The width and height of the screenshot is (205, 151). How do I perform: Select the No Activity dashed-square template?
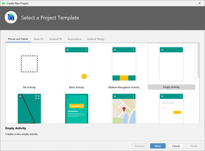tap(29, 64)
